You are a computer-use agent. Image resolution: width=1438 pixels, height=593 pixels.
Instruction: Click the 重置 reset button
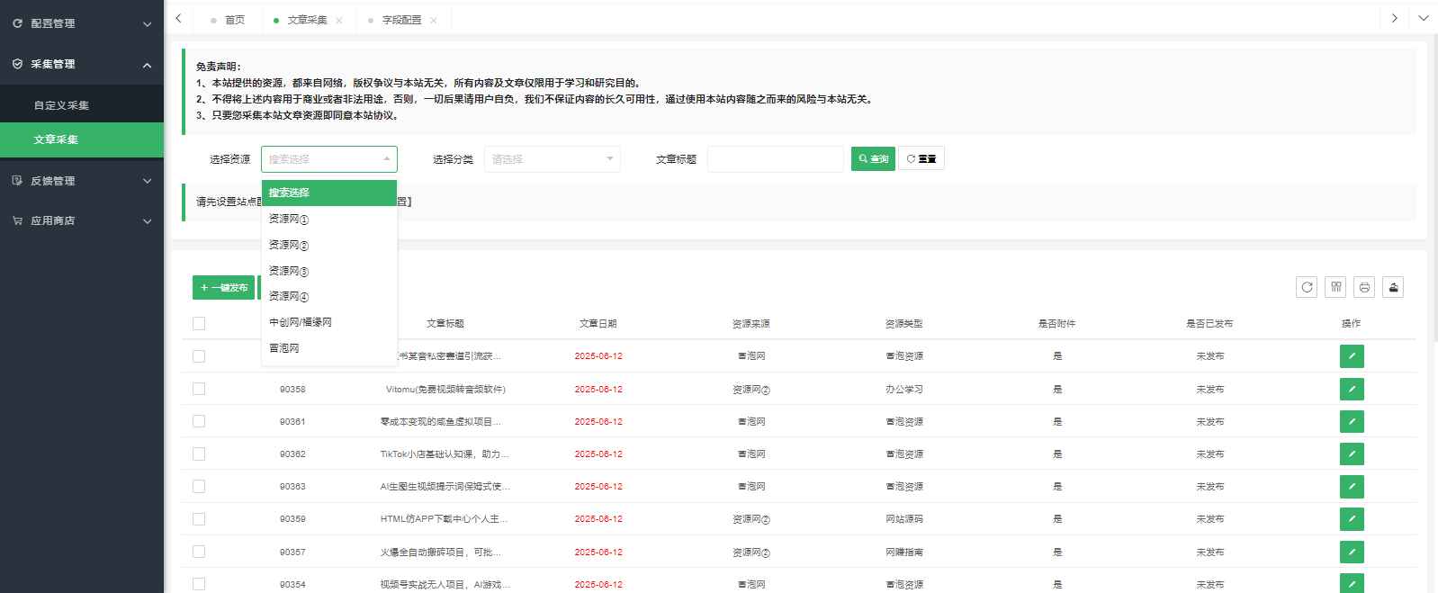coord(921,159)
